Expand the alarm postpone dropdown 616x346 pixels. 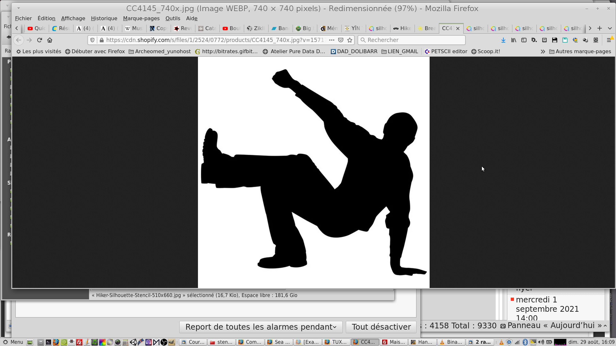(261, 327)
